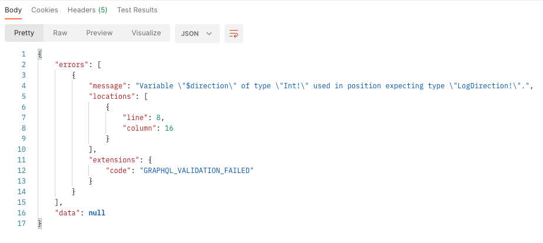Click the "message" key on line 4
The image size is (543, 243).
point(108,85)
